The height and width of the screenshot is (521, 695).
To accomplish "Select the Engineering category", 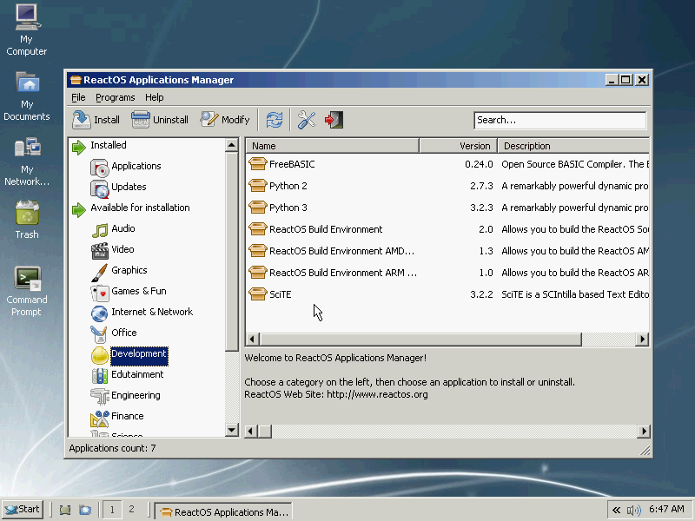I will (136, 395).
